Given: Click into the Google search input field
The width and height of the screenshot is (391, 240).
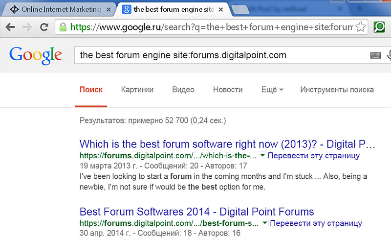Looking at the screenshot, I should (220, 55).
